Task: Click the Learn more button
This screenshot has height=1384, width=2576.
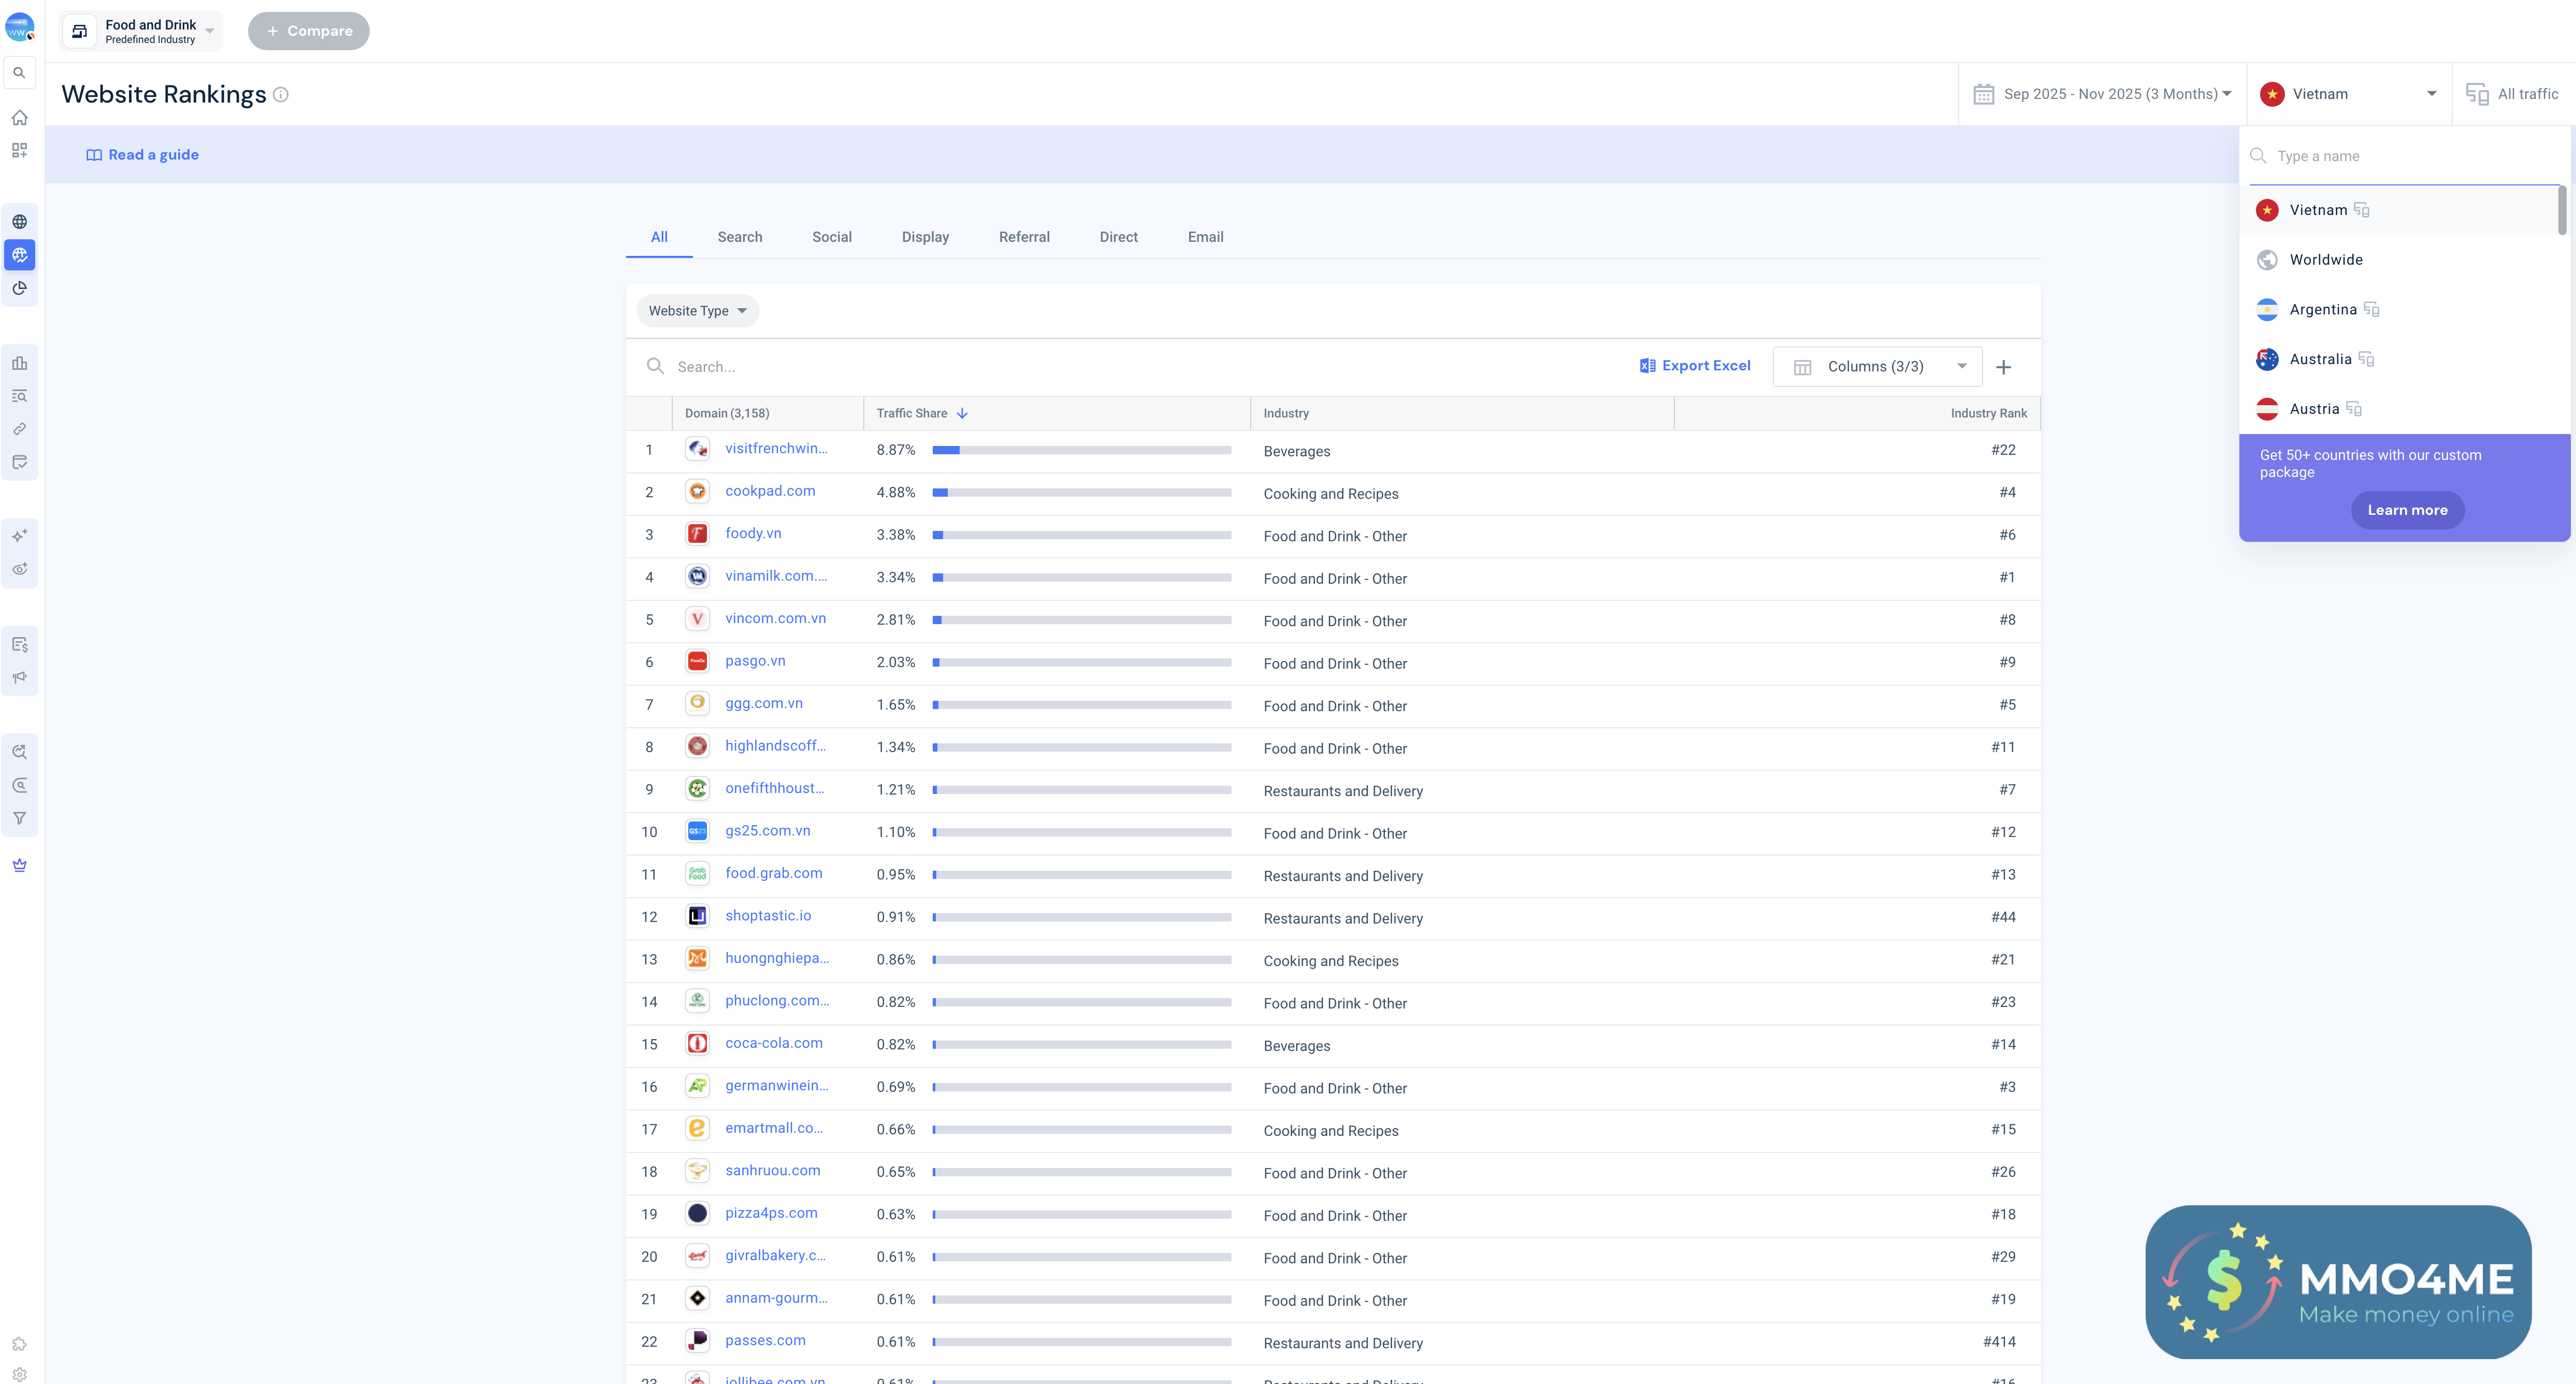Action: (2406, 510)
